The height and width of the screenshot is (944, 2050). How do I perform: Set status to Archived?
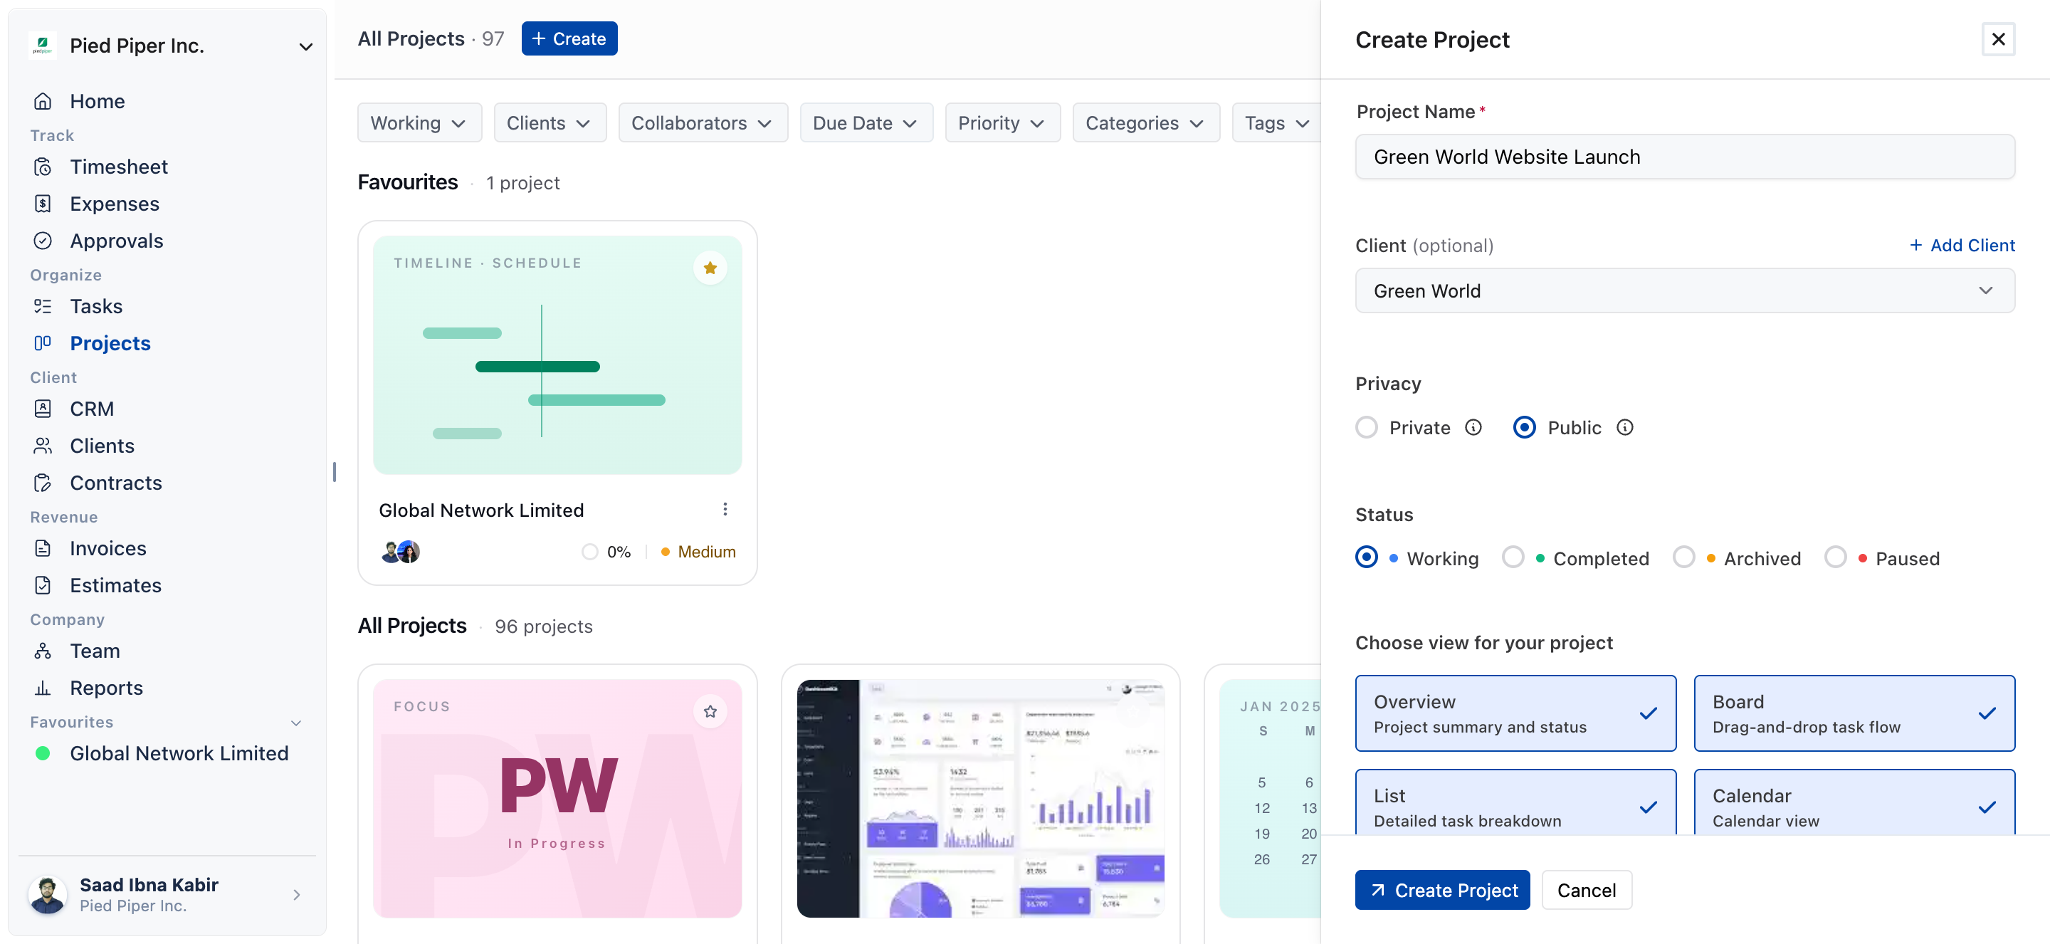click(x=1683, y=557)
